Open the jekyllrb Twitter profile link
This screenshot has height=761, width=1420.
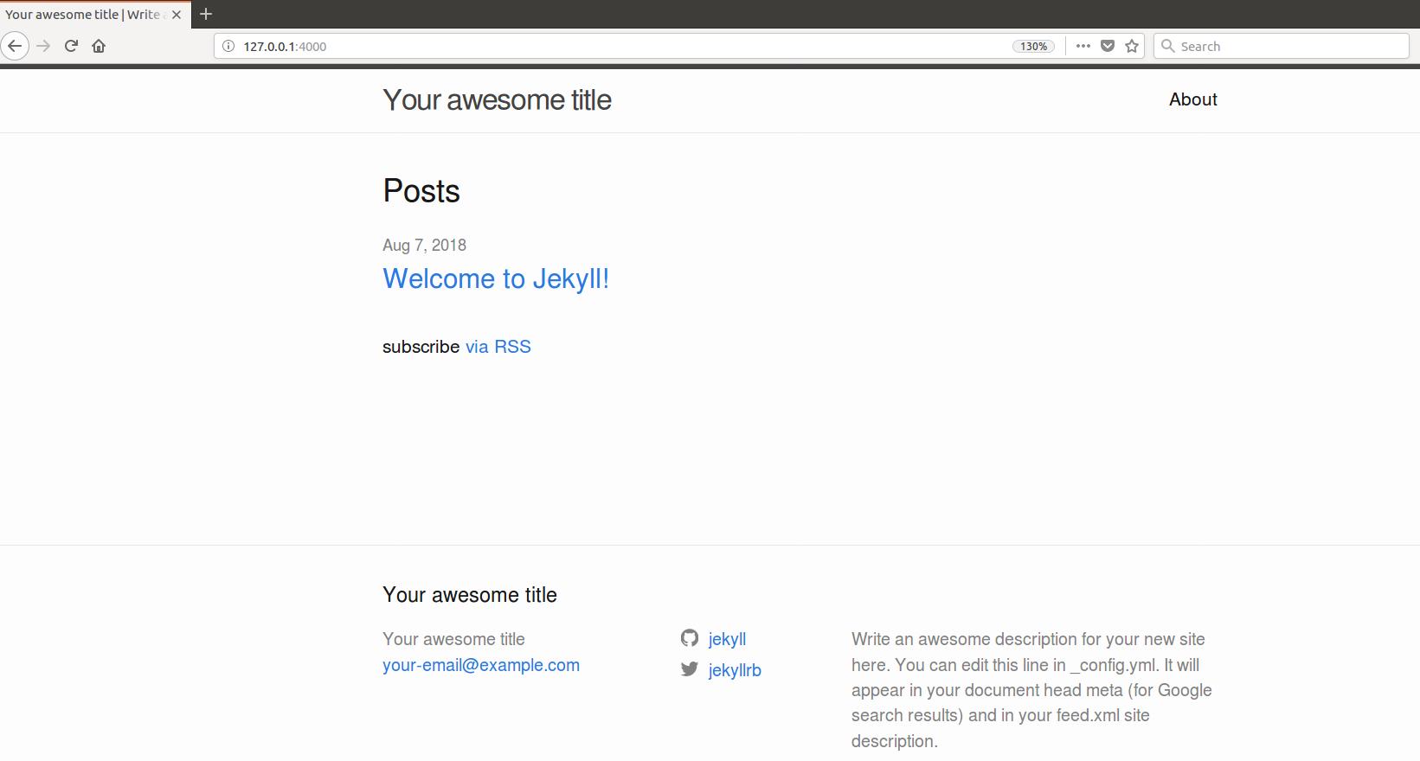point(735,670)
